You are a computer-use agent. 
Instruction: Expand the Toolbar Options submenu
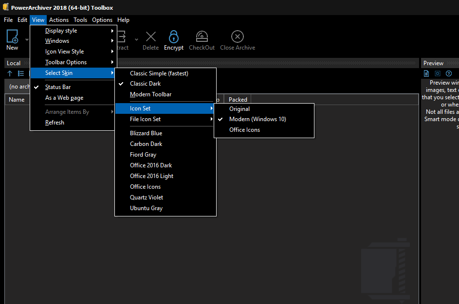[x=73, y=62]
